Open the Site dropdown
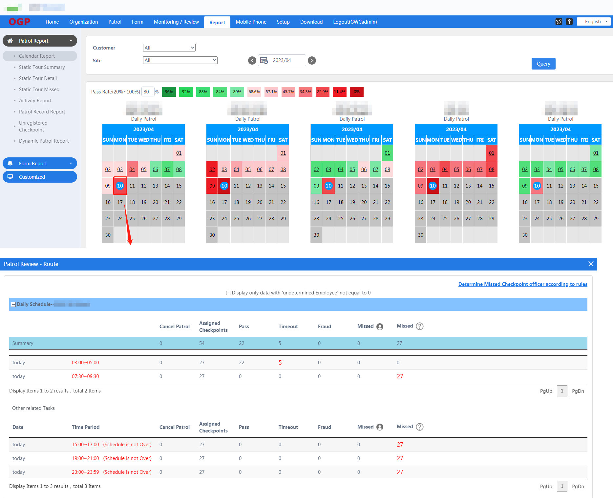 (180, 60)
